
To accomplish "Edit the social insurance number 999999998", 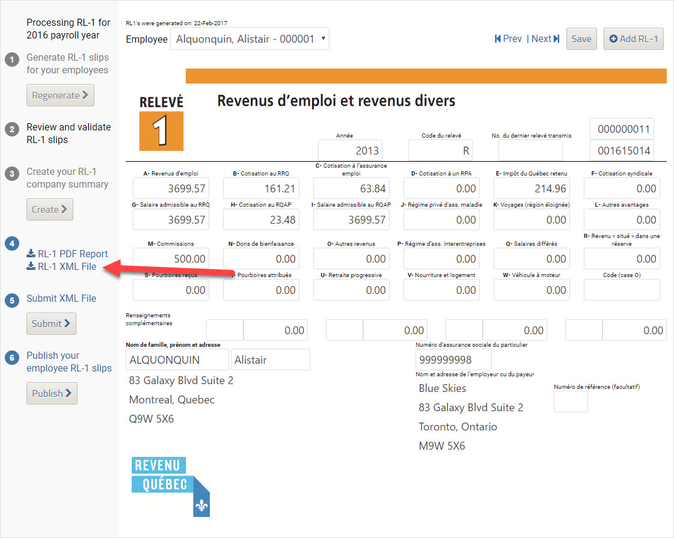I will pos(453,359).
